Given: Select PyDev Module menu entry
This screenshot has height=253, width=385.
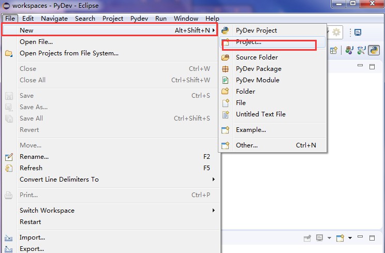Looking at the screenshot, I should (x=273, y=80).
